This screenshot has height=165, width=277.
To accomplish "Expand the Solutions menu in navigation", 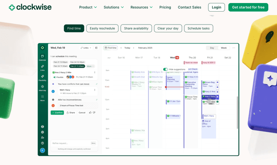I will [113, 7].
